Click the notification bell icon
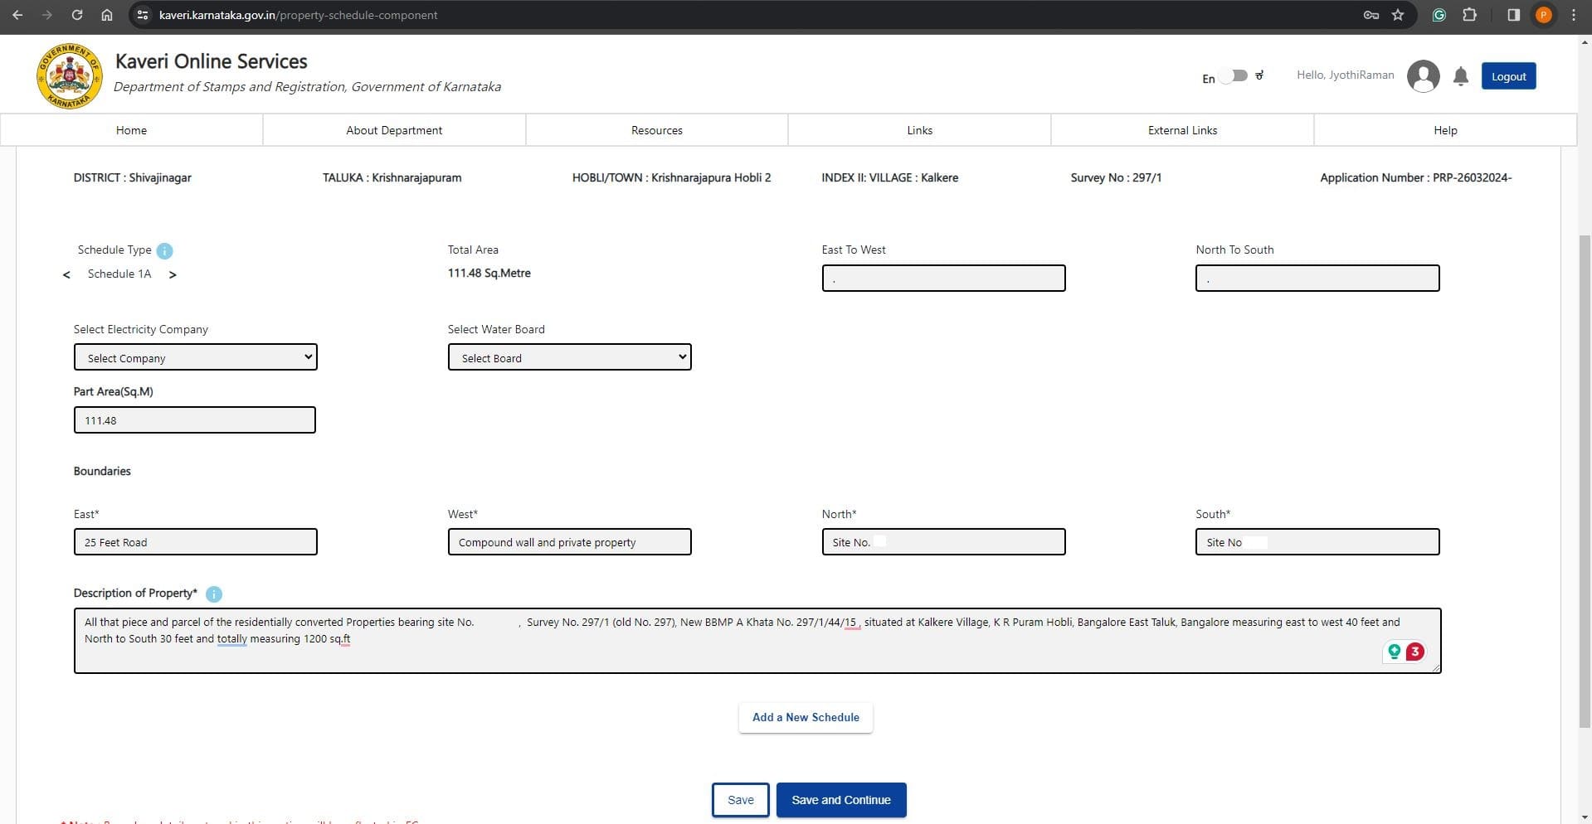This screenshot has width=1592, height=824. coord(1461,76)
